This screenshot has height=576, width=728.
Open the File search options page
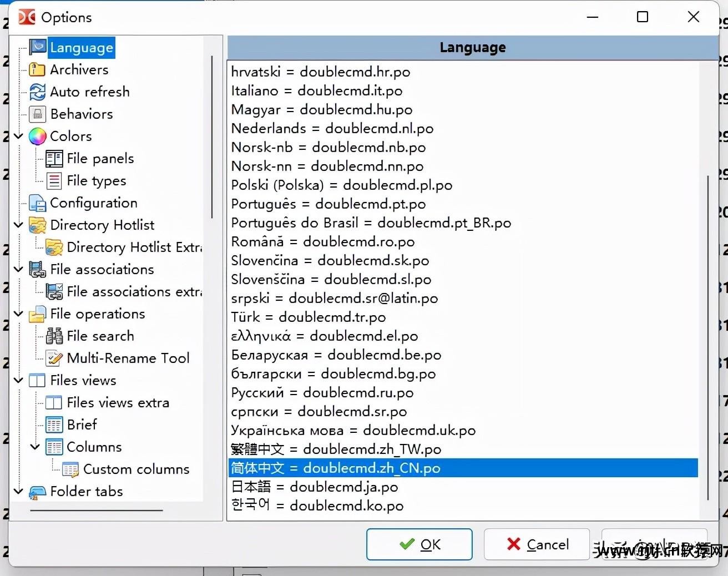pos(100,336)
